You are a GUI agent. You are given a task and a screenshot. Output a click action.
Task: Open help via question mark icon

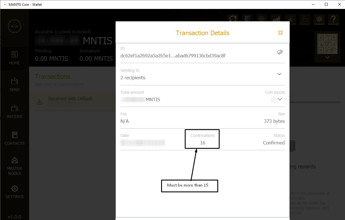tap(333, 19)
